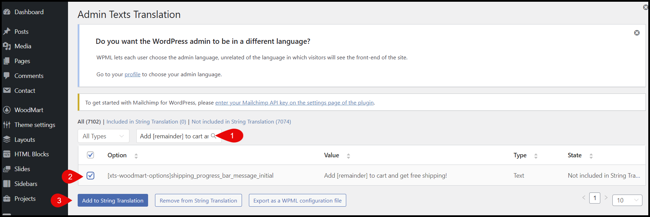
Task: Click Export as a WPML configuration file
Action: [x=297, y=200]
